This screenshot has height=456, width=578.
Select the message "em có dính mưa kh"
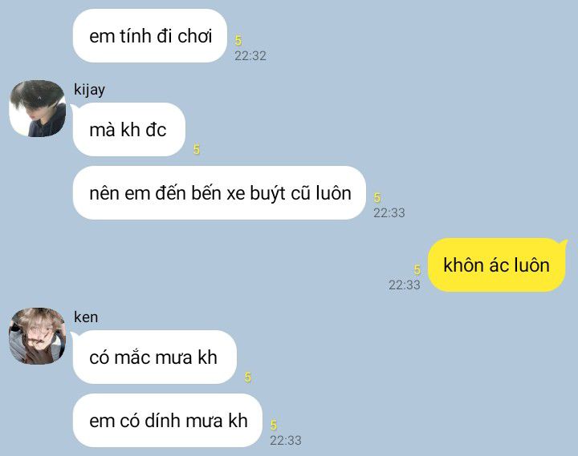pyautogui.click(x=168, y=420)
